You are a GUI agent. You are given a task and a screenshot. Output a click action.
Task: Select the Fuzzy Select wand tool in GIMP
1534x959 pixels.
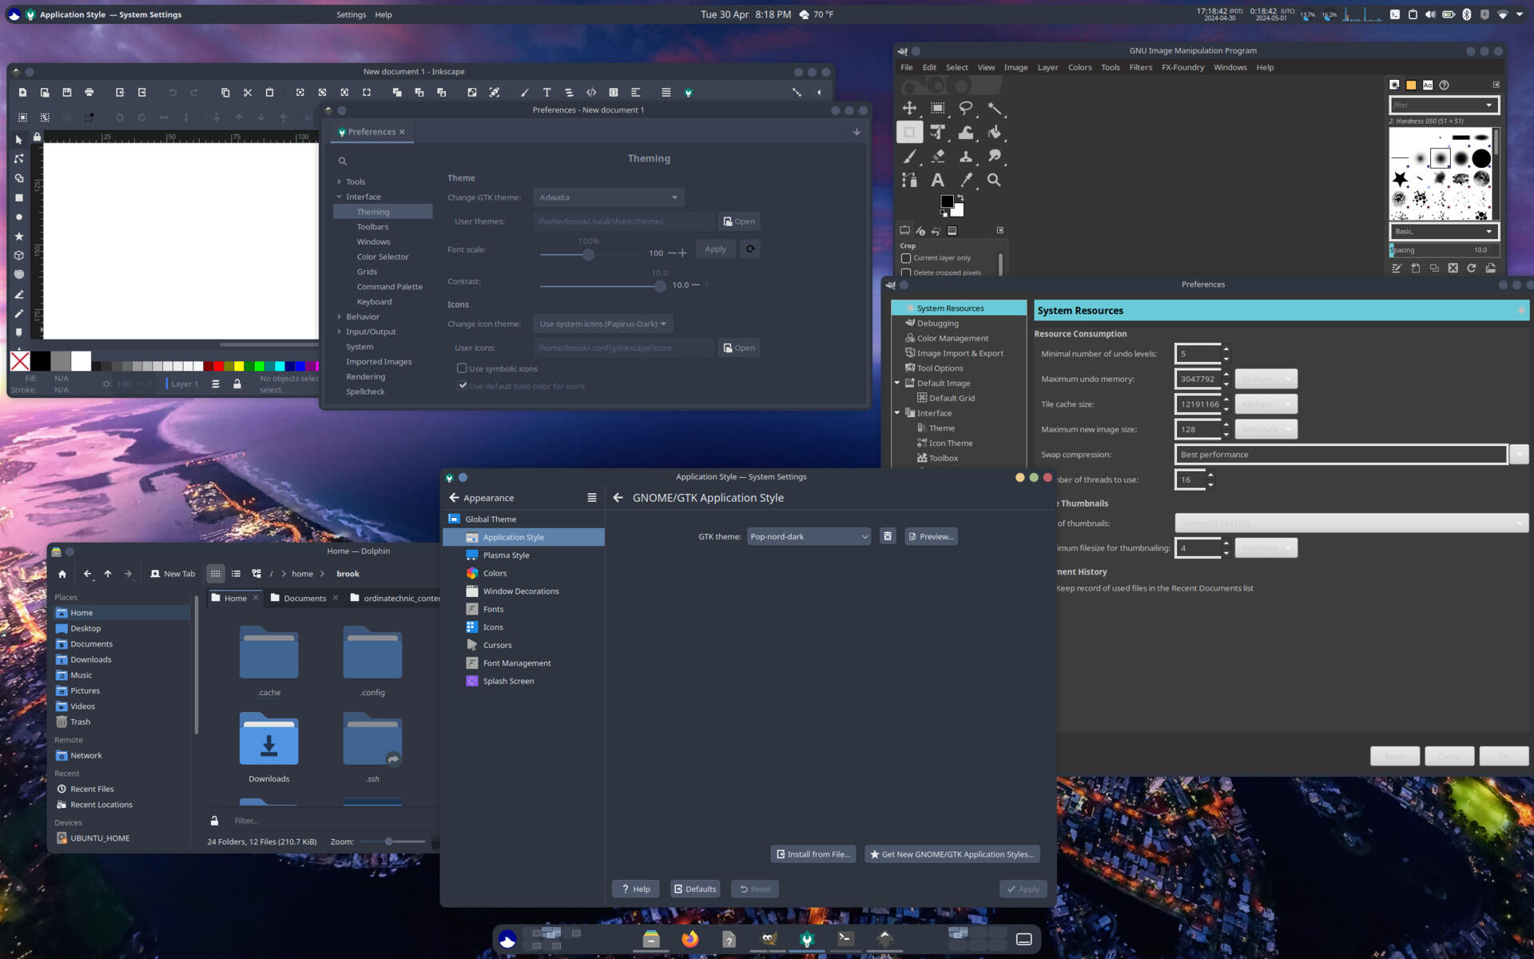tap(994, 108)
